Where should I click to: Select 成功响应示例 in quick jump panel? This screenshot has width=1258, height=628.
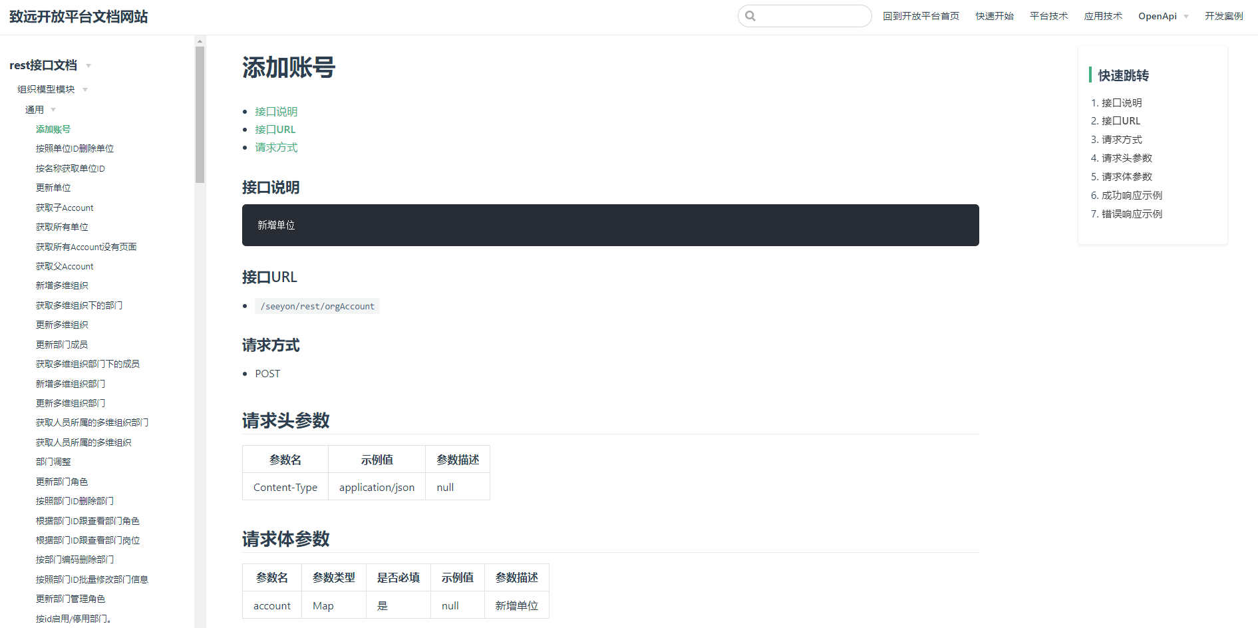pyautogui.click(x=1132, y=196)
